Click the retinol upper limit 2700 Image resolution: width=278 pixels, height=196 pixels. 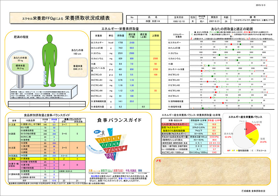(155, 70)
